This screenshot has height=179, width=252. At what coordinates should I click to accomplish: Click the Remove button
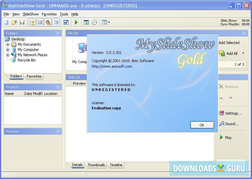coord(229,87)
